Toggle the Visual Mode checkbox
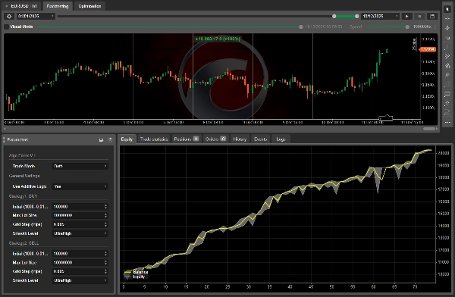 click(6, 27)
